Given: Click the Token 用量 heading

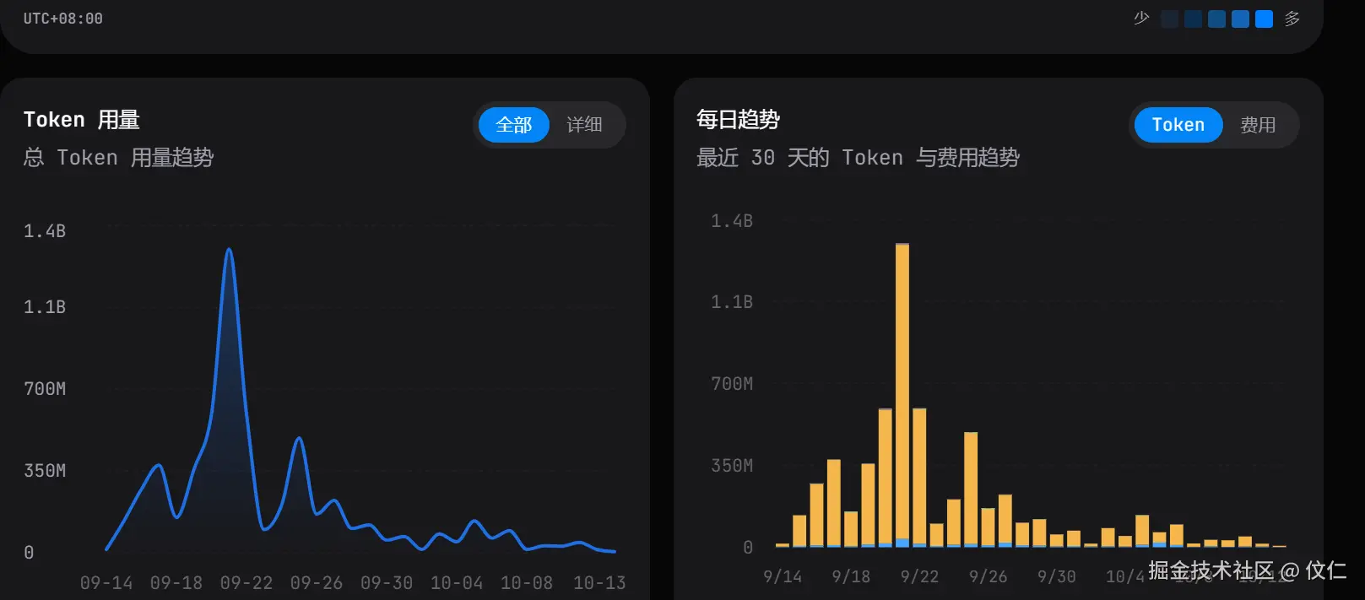Looking at the screenshot, I should point(82,120).
